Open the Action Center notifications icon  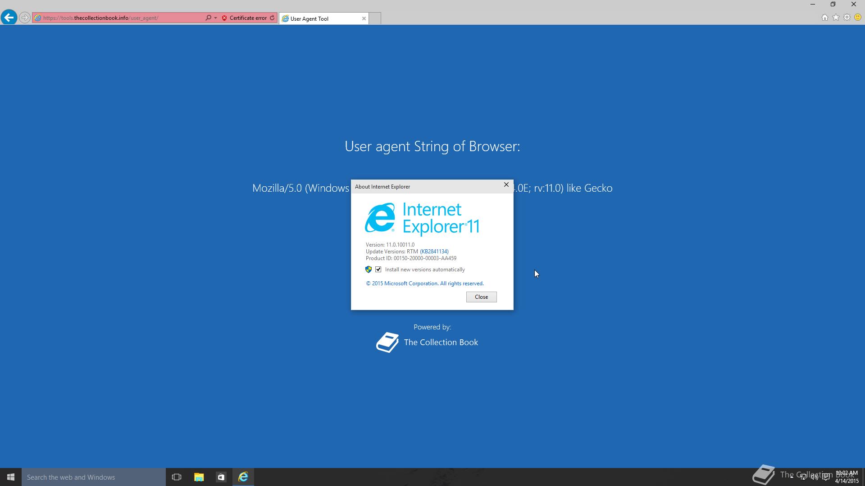(x=826, y=477)
